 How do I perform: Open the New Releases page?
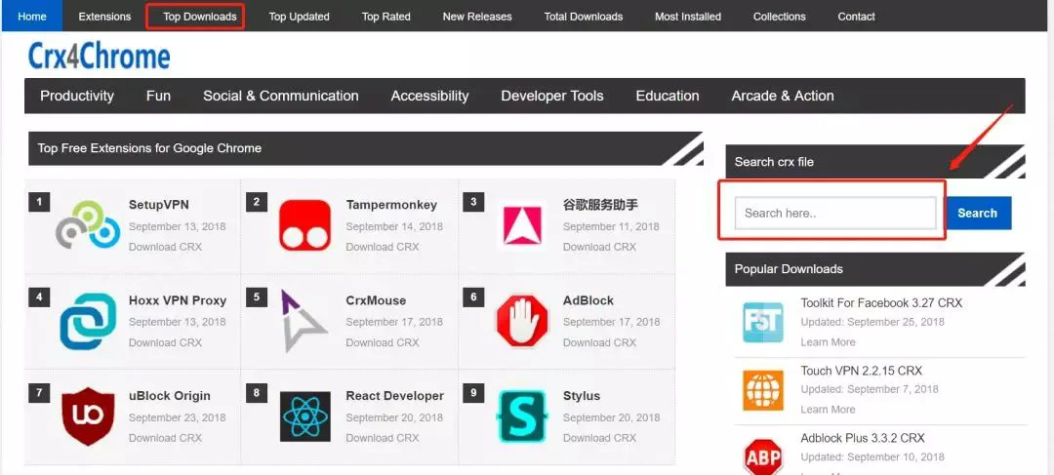pyautogui.click(x=477, y=17)
